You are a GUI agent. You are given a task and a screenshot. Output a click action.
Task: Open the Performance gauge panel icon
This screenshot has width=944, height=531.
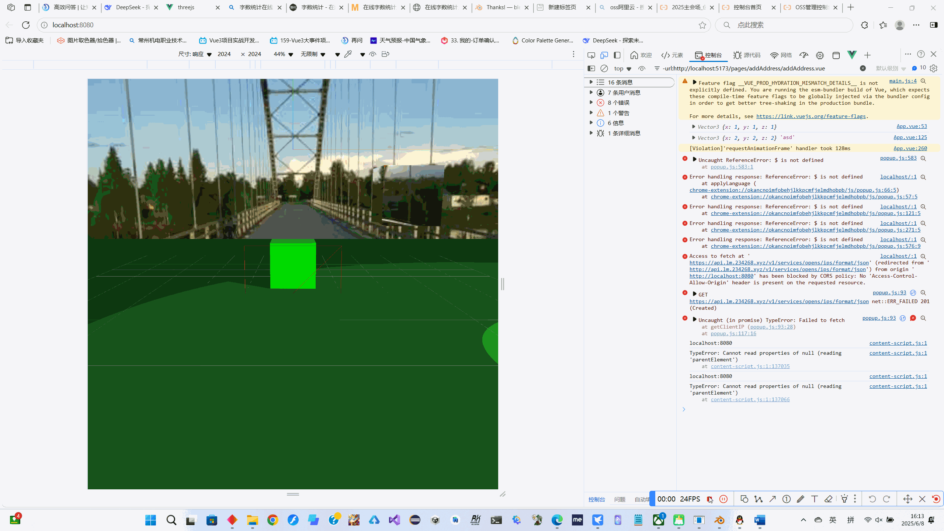804,55
